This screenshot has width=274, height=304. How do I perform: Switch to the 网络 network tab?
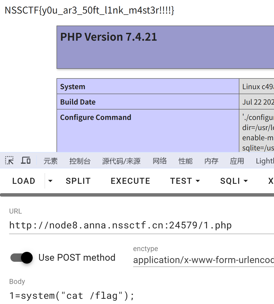pyautogui.click(x=160, y=161)
